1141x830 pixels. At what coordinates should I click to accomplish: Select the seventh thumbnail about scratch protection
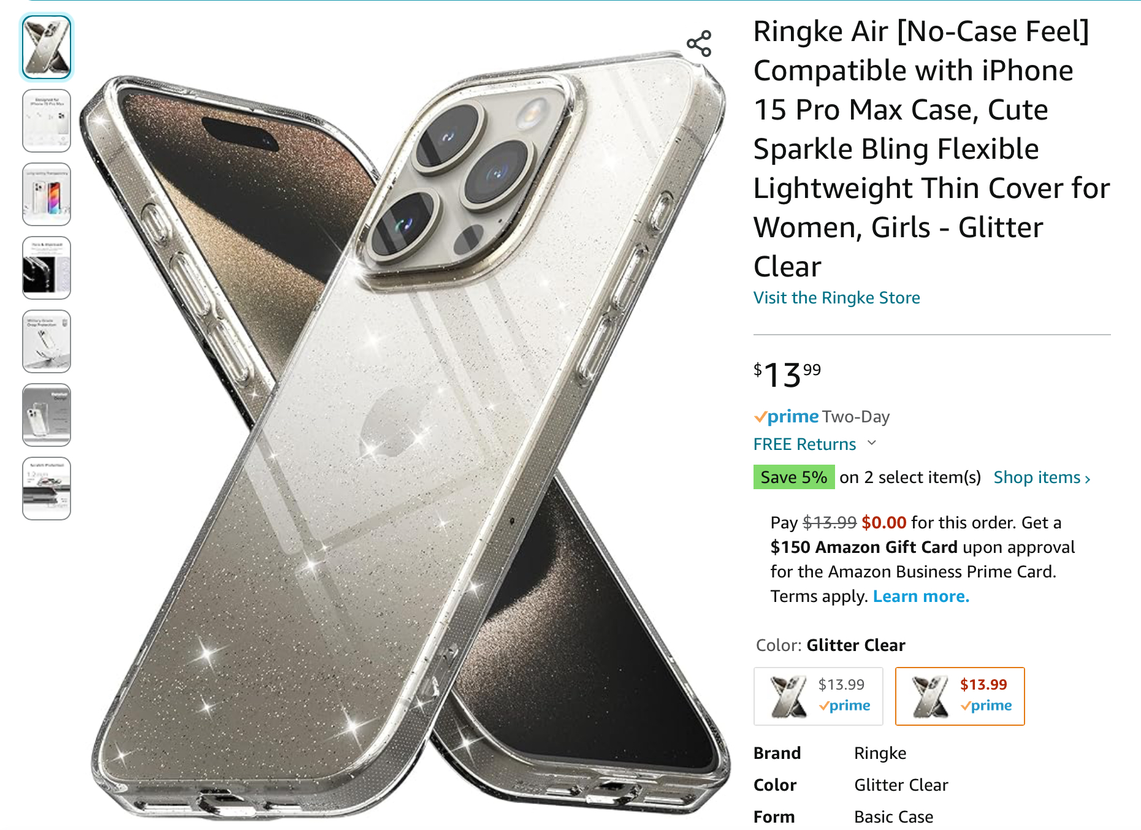pyautogui.click(x=47, y=489)
